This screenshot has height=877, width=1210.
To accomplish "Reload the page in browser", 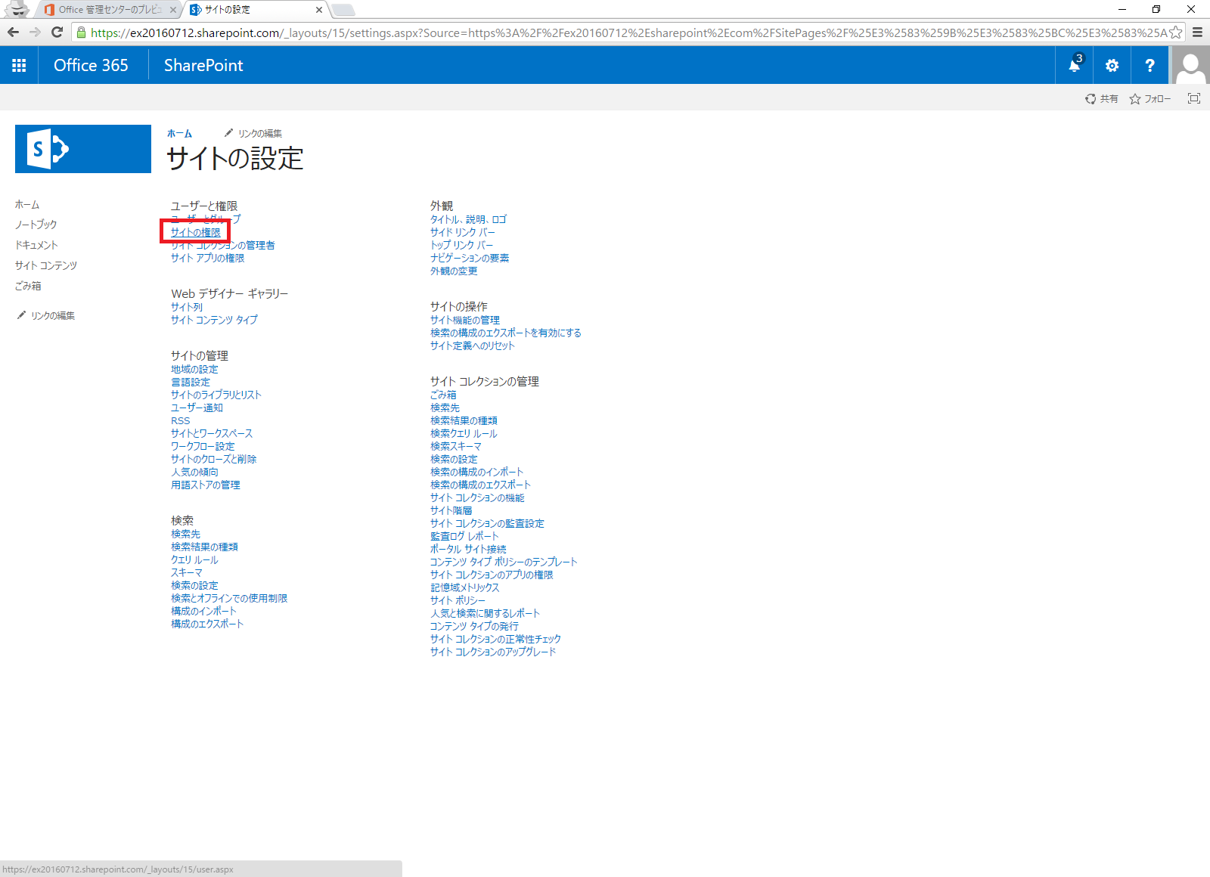I will tap(57, 32).
